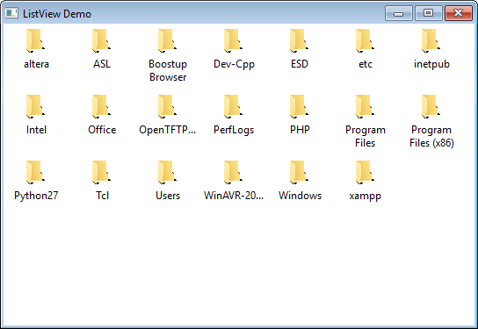This screenshot has width=478, height=329.
Task: Click the "Intel" label text
Action: [36, 130]
